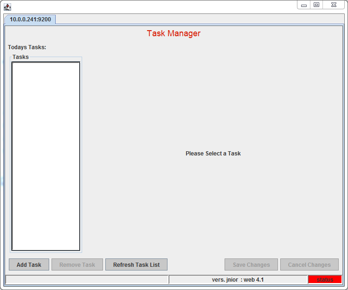Viewport: 348px width, 290px height.
Task: Open the 10.0.0.241:9200 tab
Action: click(30, 19)
